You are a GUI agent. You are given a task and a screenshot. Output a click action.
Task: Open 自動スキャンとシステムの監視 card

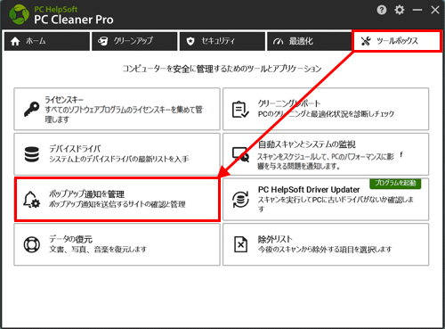click(326, 154)
